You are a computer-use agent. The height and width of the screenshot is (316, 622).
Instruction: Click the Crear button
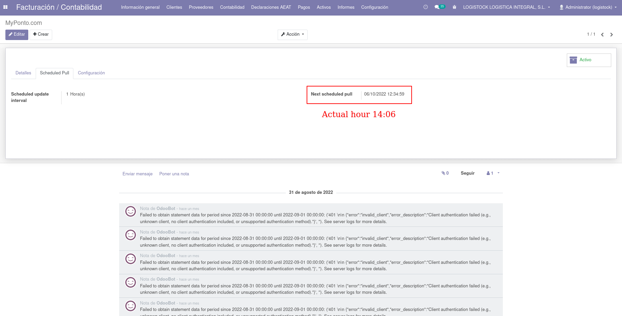tap(41, 35)
